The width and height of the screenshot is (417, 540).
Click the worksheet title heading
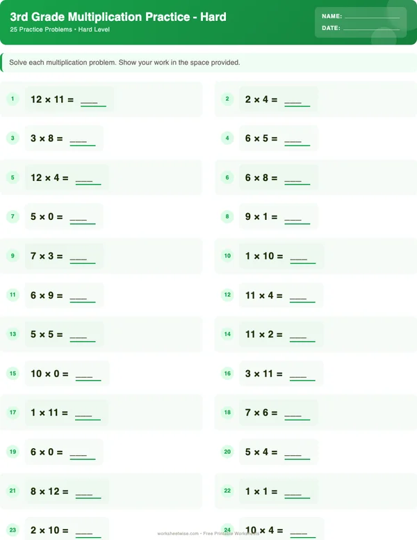pyautogui.click(x=118, y=17)
